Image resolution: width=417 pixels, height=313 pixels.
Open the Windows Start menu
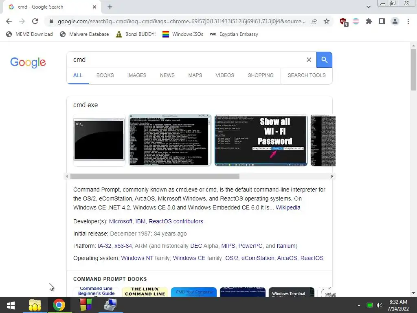tap(11, 305)
